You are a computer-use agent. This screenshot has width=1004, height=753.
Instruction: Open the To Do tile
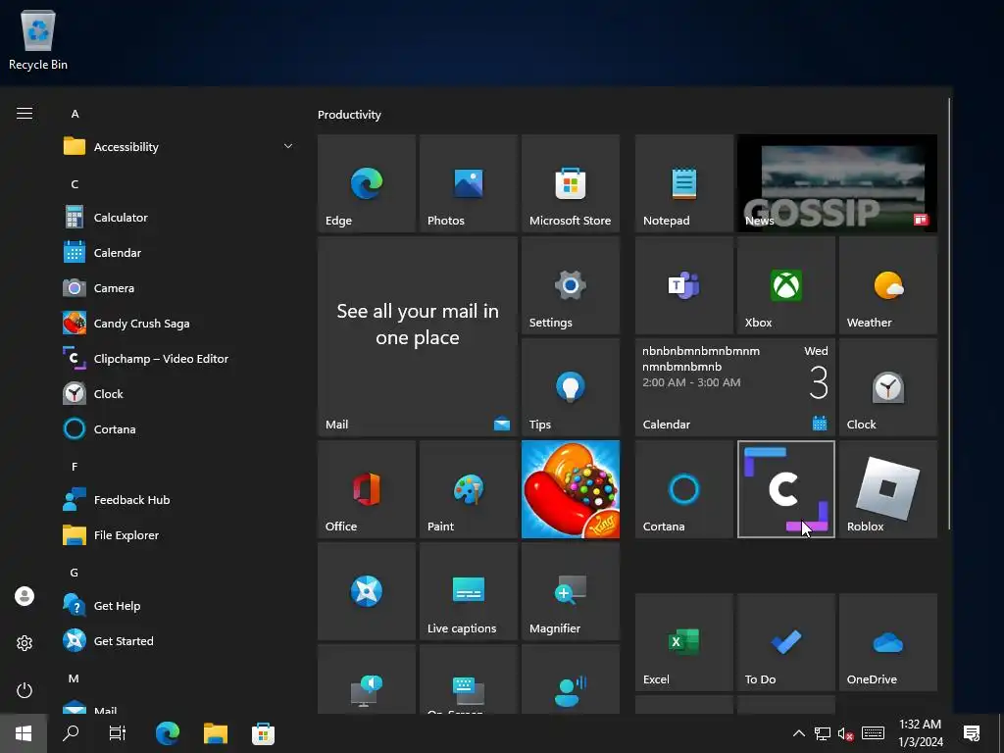(x=785, y=642)
